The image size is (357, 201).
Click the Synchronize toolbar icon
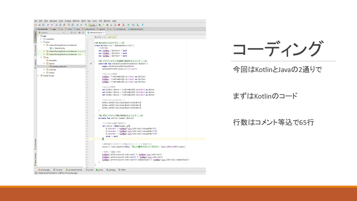point(43,25)
